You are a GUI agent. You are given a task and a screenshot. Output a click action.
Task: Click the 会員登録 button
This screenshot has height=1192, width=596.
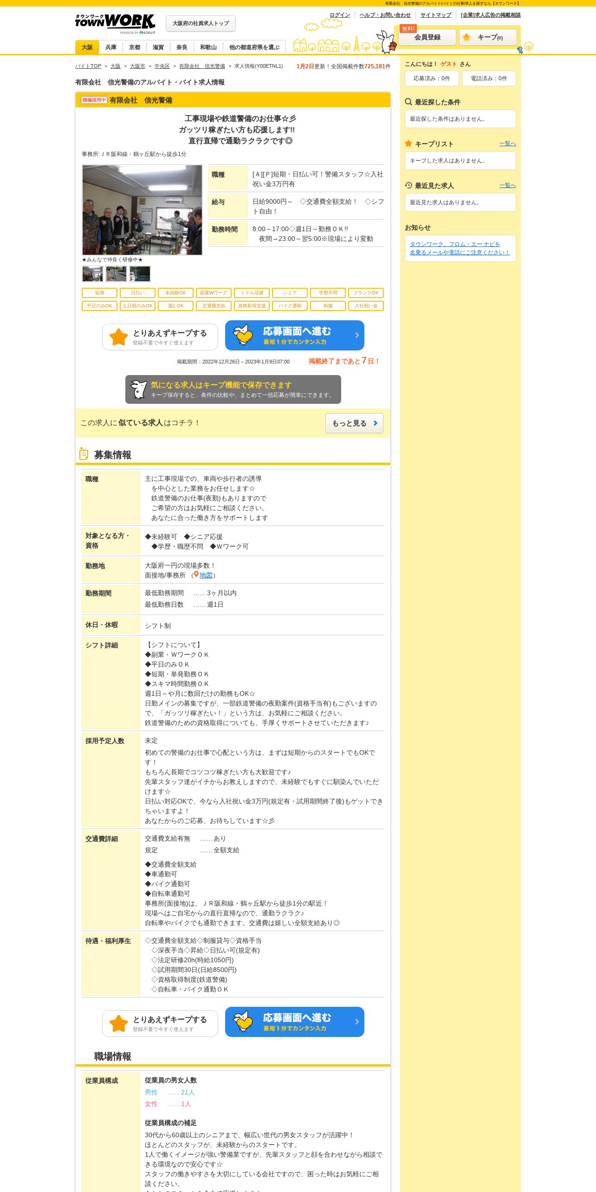(428, 37)
